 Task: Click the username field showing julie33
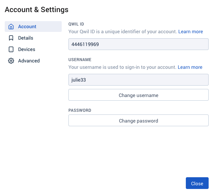[139, 80]
